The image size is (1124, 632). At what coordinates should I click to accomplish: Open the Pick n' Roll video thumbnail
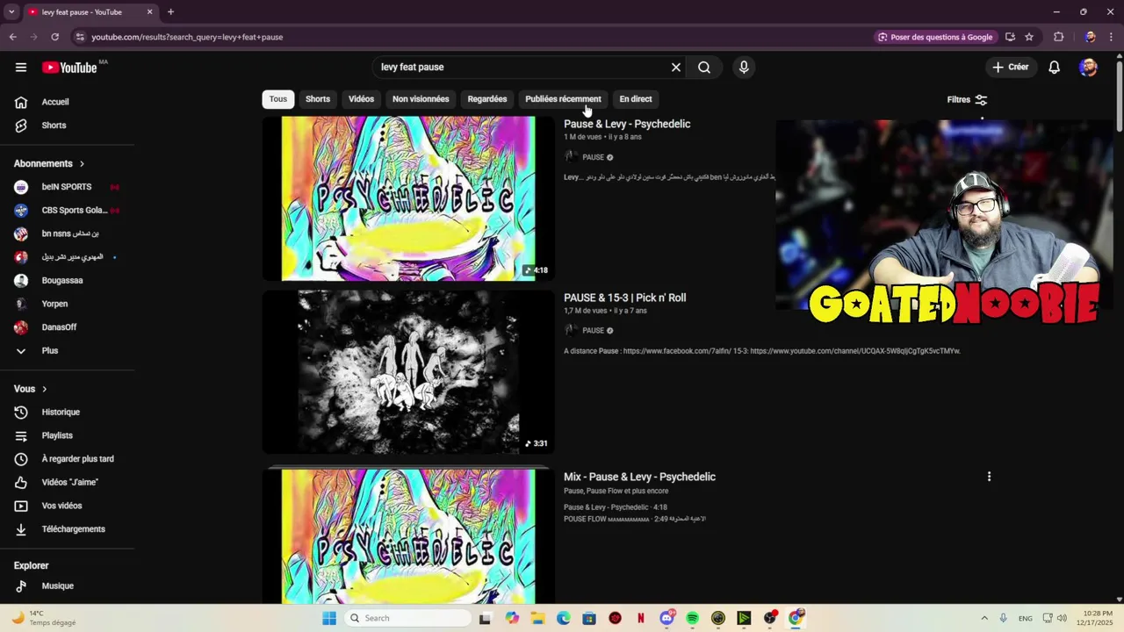tap(408, 372)
